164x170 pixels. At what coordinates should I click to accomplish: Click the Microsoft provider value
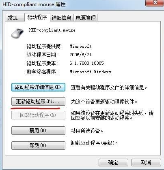click(x=80, y=46)
